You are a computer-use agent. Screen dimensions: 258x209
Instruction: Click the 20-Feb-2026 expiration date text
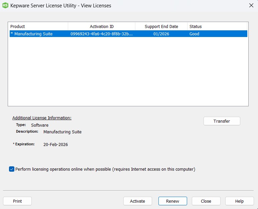pyautogui.click(x=55, y=144)
